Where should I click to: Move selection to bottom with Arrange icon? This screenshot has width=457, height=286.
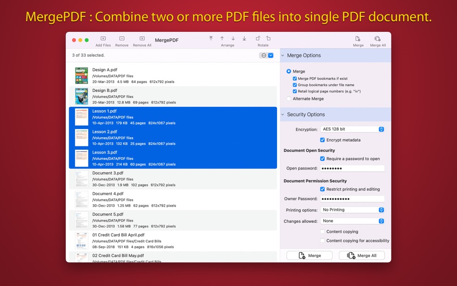[x=244, y=38]
